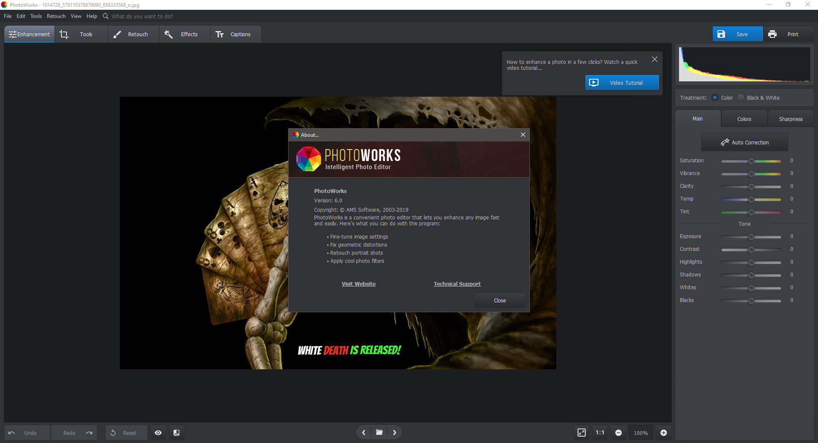818x443 pixels.
Task: Switch to the Sharpness tab
Action: pyautogui.click(x=791, y=119)
